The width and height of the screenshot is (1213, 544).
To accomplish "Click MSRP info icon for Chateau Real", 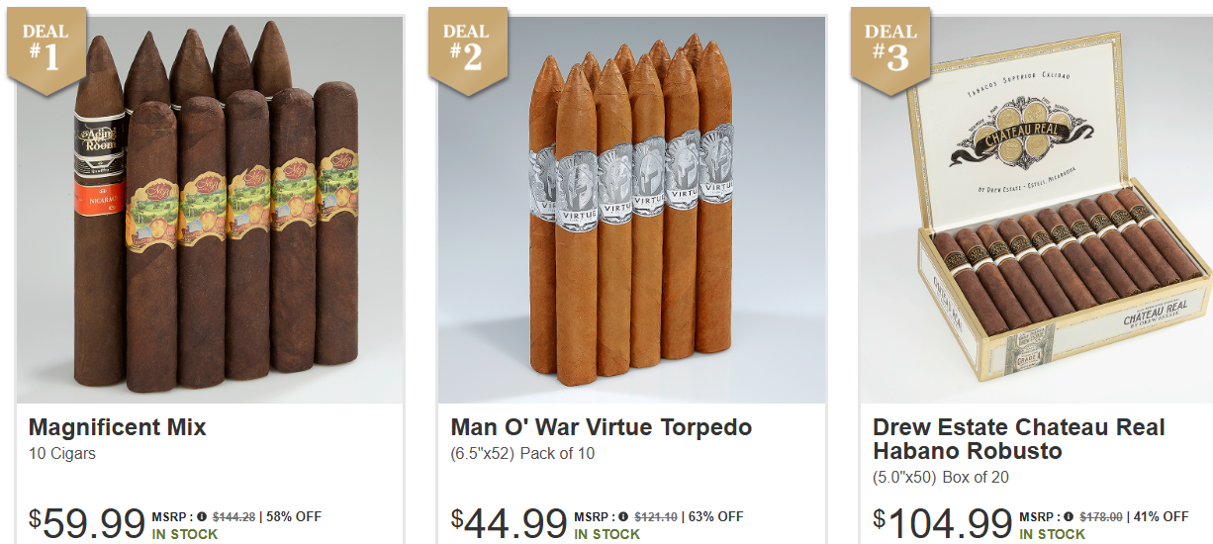I will [x=1070, y=516].
